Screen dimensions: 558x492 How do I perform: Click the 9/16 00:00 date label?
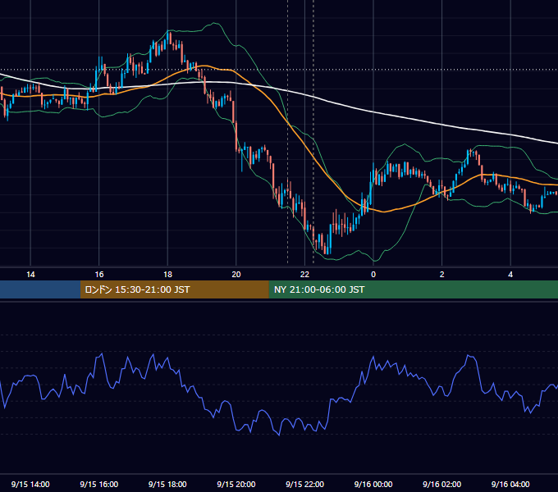click(x=373, y=484)
